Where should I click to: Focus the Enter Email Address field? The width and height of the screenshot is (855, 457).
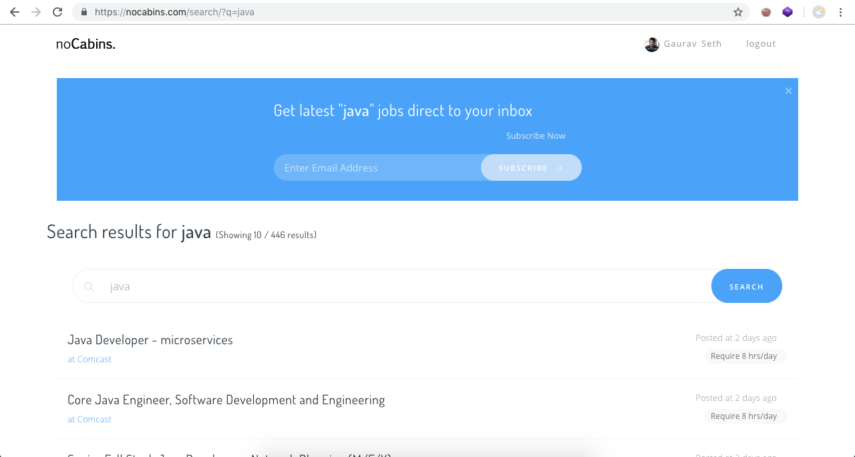click(377, 167)
